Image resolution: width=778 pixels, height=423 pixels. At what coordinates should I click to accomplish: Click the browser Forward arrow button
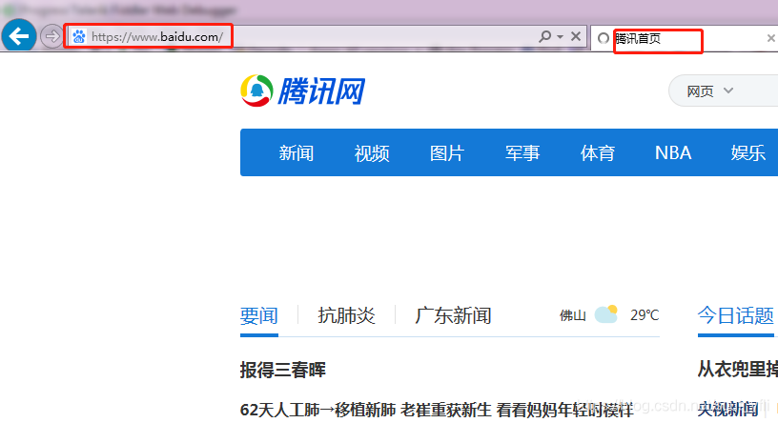51,36
